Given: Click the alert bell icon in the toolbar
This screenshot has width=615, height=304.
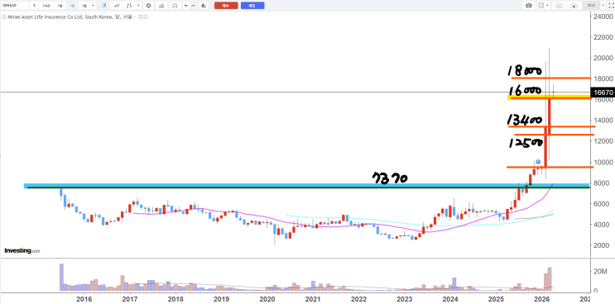Looking at the screenshot, I should click(203, 6).
